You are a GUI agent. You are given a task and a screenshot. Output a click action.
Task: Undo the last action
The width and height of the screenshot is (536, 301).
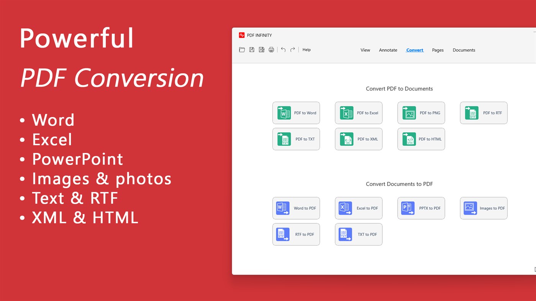click(x=283, y=49)
